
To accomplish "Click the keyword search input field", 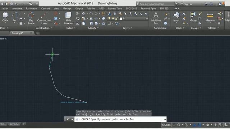I will click(x=157, y=4).
